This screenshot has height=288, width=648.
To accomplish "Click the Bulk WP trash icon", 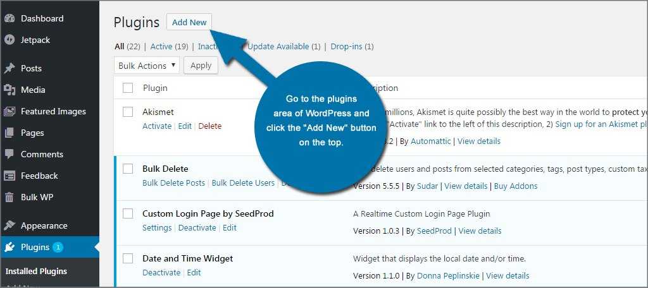I will point(9,197).
